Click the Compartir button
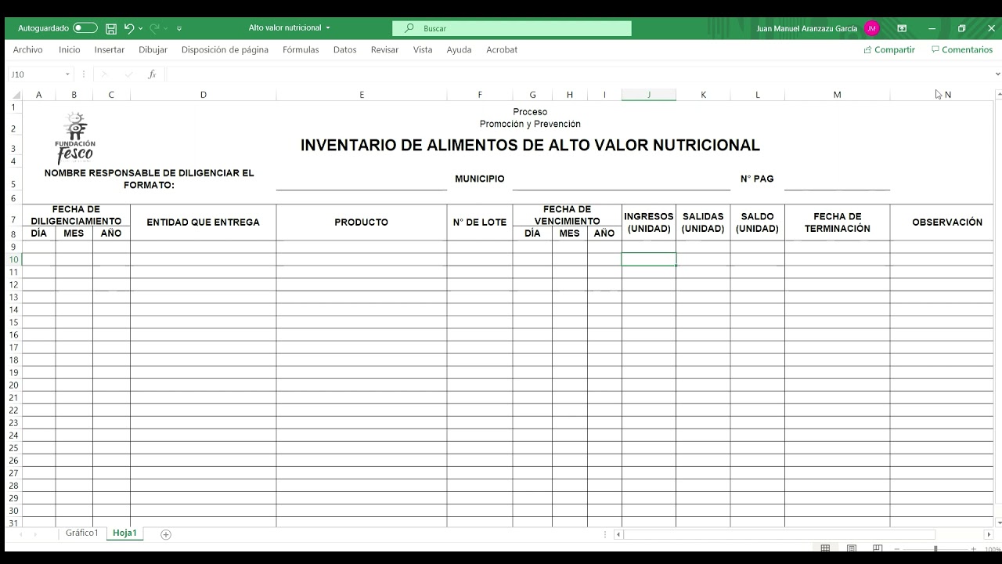The width and height of the screenshot is (1002, 564). click(x=889, y=49)
